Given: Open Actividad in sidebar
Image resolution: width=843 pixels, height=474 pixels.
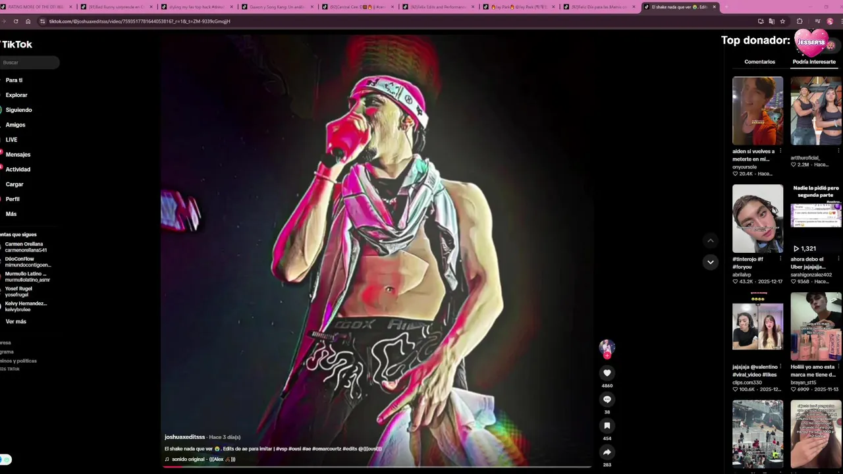Looking at the screenshot, I should 18,169.
